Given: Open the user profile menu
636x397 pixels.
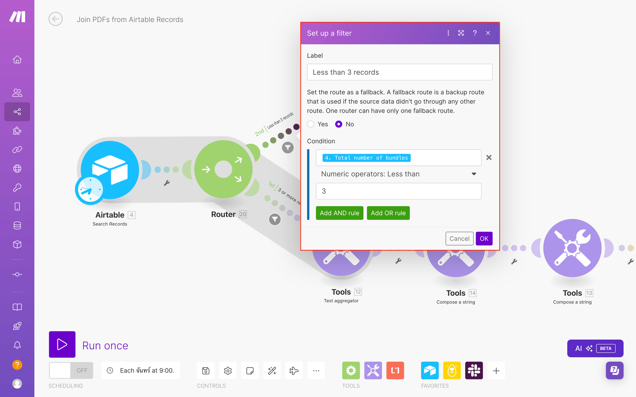Looking at the screenshot, I should coord(17,383).
